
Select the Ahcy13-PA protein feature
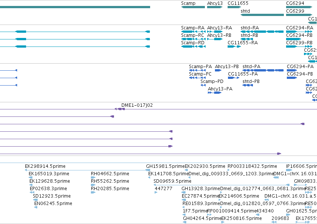pyautogui.click(x=215, y=93)
